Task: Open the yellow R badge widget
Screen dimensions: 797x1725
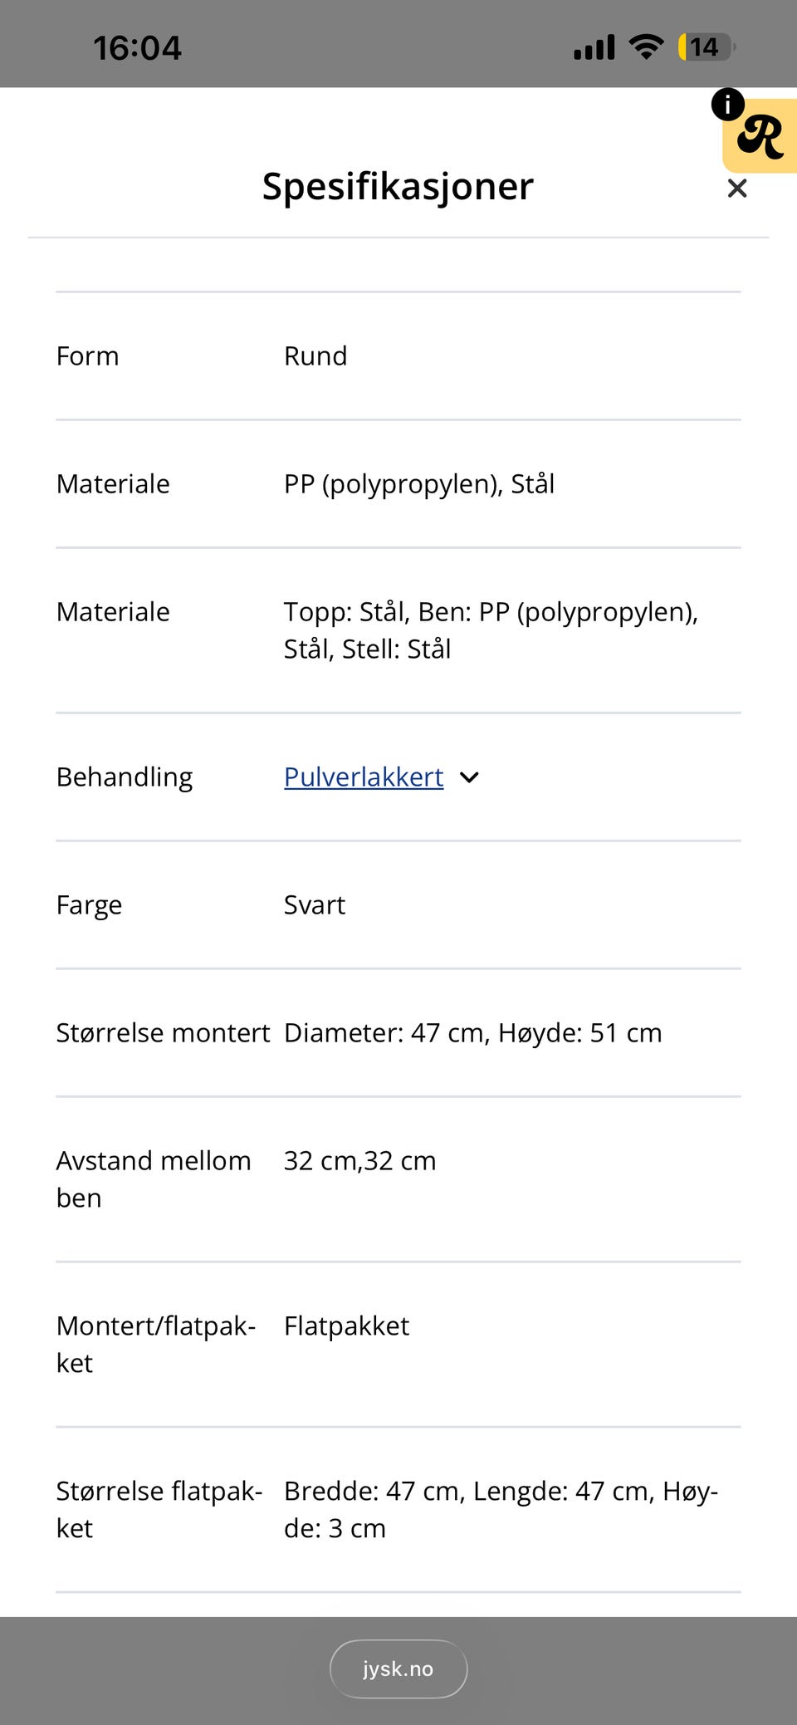Action: coord(762,137)
